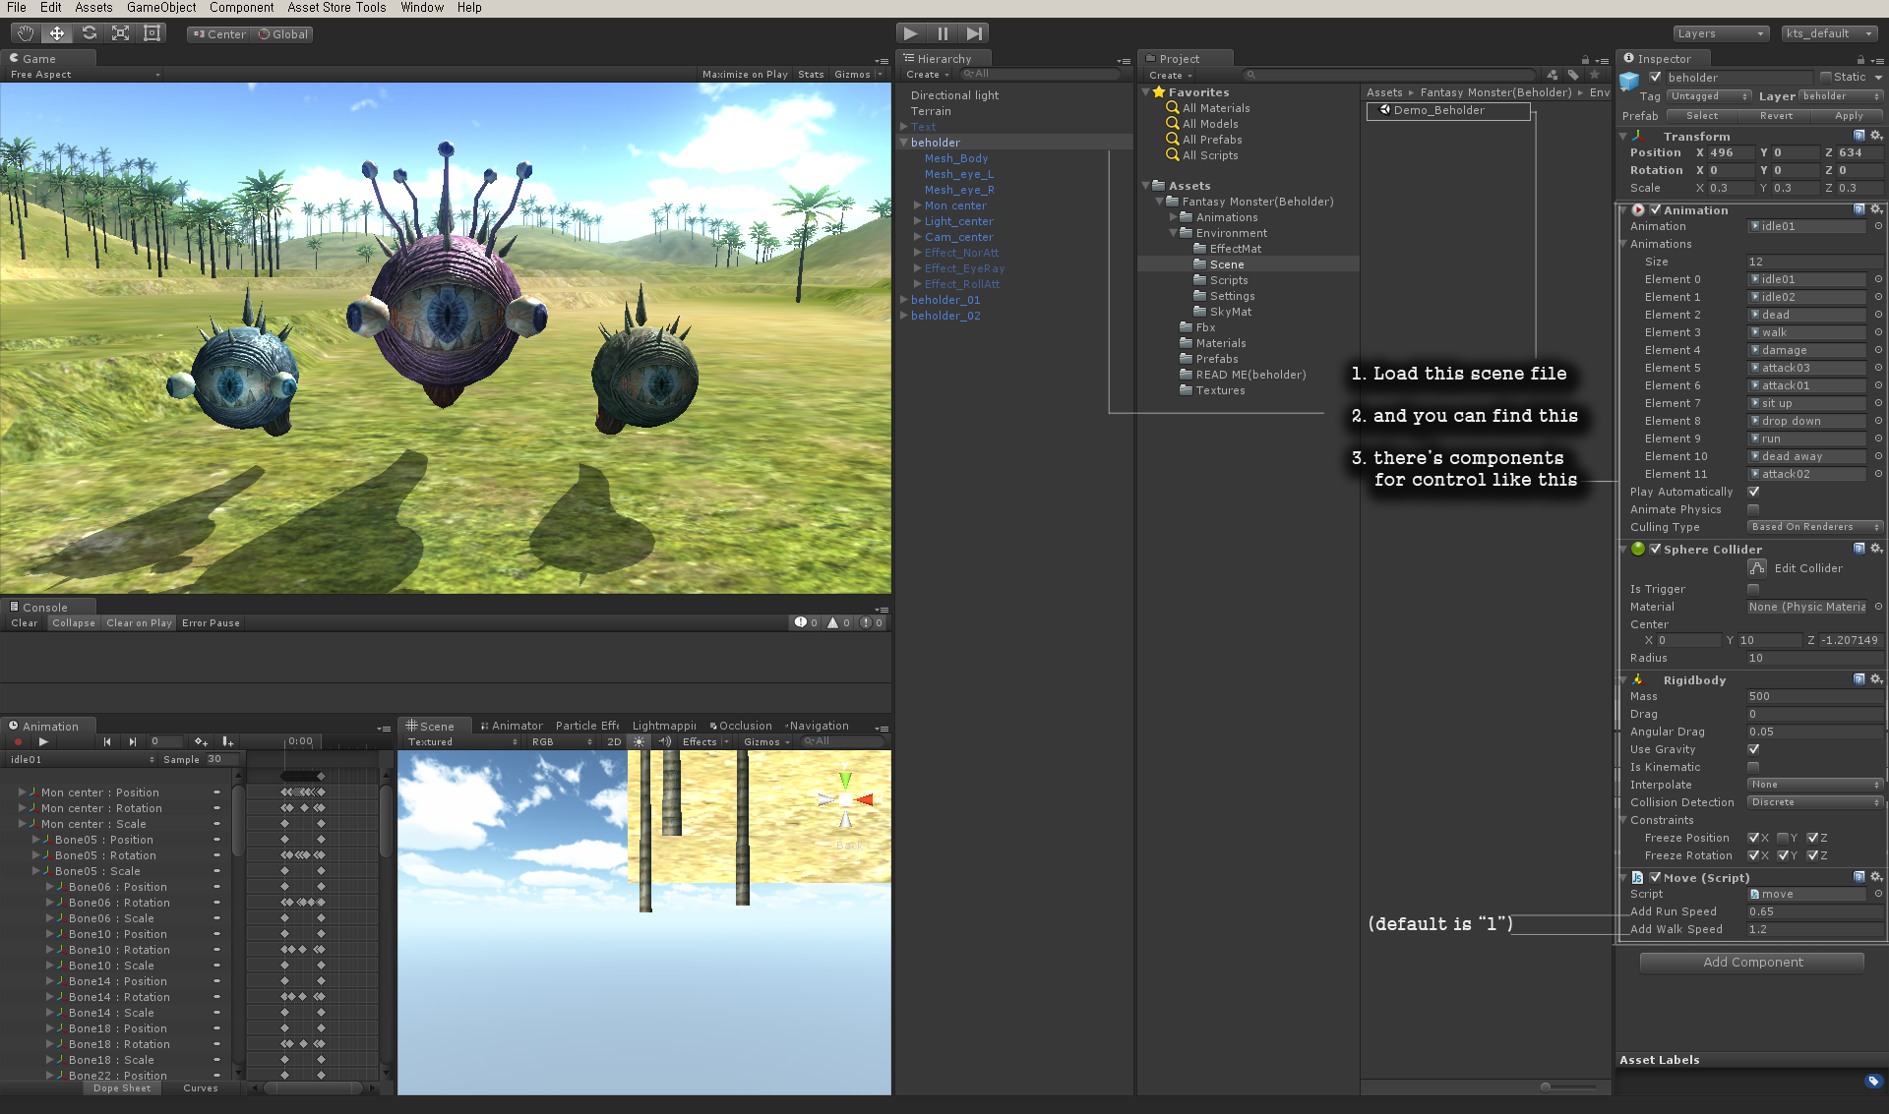Open Transform component help book icon
Image resolution: width=1889 pixels, height=1114 pixels.
pos(1859,136)
